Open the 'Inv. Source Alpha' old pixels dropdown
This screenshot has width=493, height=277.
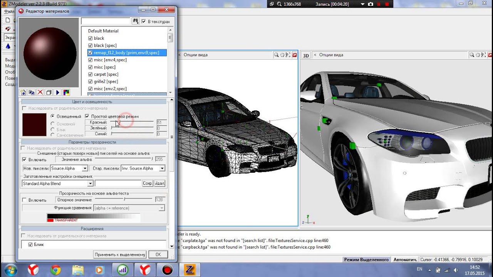[162, 169]
